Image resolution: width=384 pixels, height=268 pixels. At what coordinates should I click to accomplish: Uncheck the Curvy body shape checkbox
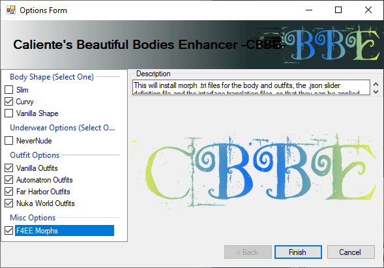point(9,102)
